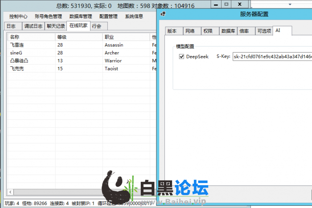Enable the DeepSeek model checkbox
Image resolution: width=312 pixels, height=208 pixels.
coord(181,57)
